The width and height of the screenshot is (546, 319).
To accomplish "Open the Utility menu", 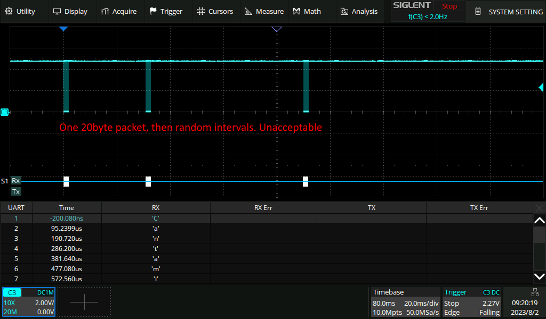I will (20, 12).
